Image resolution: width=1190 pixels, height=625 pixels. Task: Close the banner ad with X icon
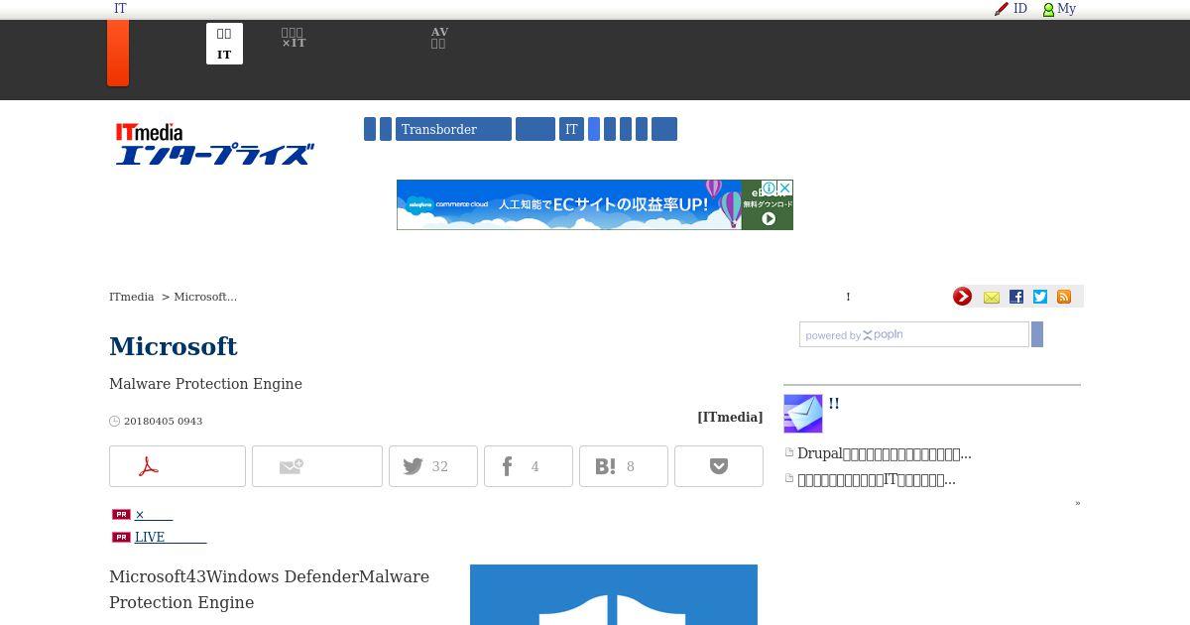[x=784, y=187]
